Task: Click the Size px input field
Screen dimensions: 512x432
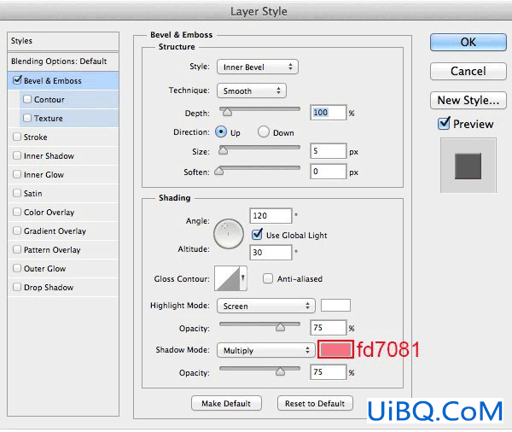Action: 328,151
